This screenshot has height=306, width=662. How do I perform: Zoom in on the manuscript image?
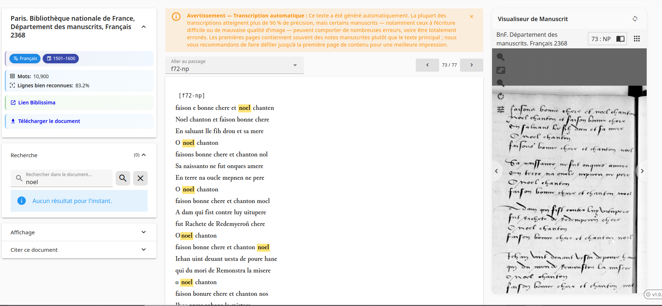[x=501, y=57]
